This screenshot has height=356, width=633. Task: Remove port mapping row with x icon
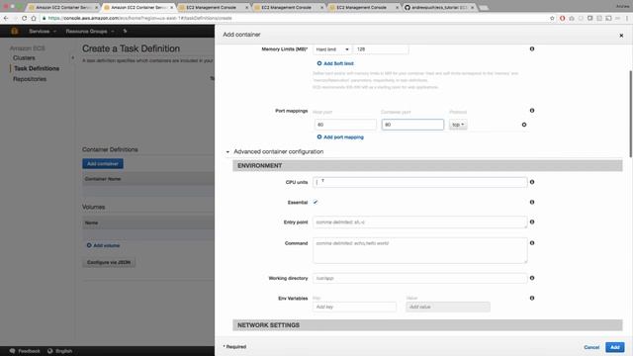point(524,125)
